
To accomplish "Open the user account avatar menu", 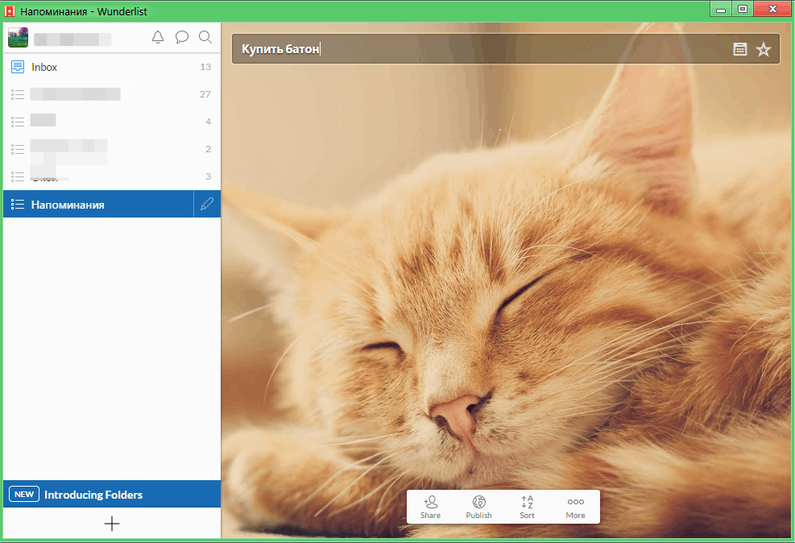I will click(x=19, y=37).
